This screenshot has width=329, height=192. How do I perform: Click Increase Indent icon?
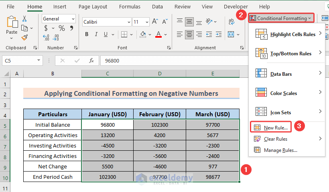219,34
